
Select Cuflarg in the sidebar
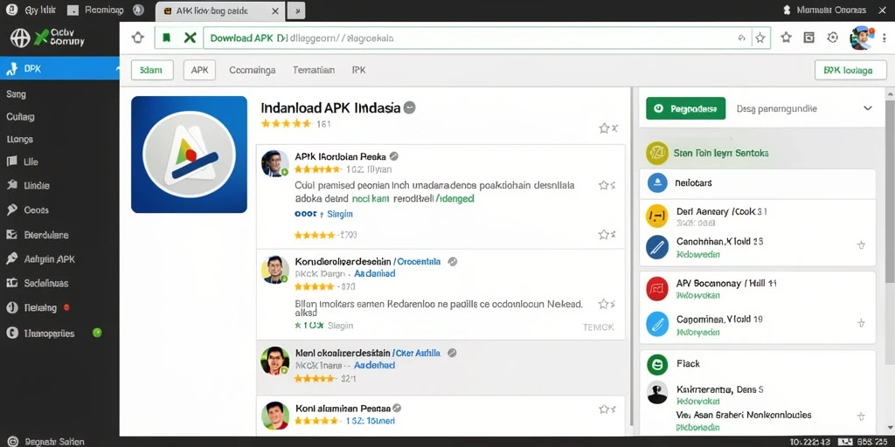coord(21,117)
